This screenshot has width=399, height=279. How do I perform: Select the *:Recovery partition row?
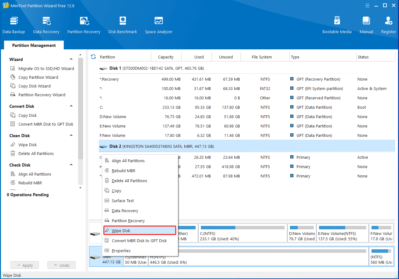(x=247, y=79)
